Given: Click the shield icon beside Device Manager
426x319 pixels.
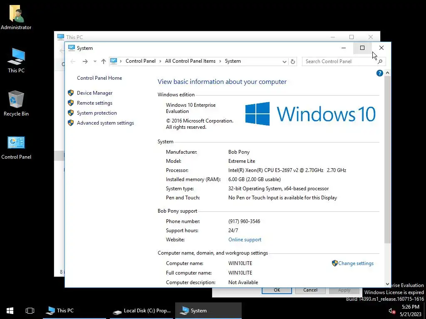Looking at the screenshot, I should tap(71, 93).
